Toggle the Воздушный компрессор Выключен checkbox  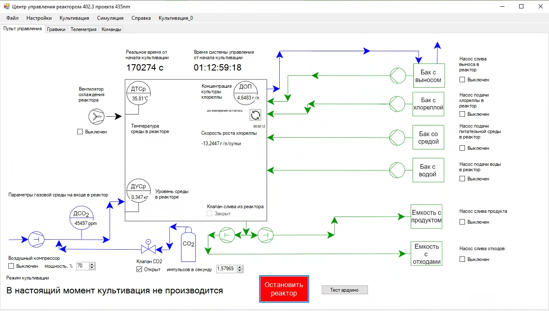coord(11,266)
